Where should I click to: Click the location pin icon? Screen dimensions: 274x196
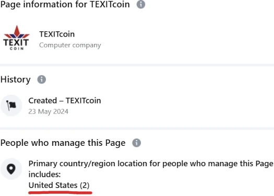(11, 169)
